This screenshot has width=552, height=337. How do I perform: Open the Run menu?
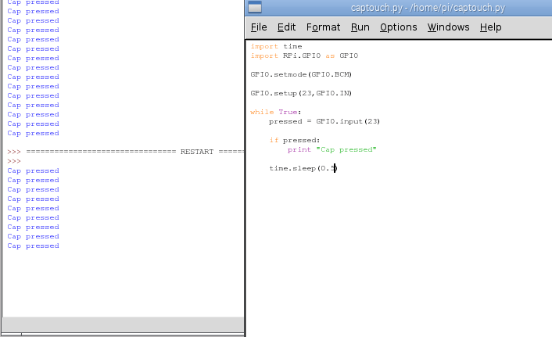(360, 27)
